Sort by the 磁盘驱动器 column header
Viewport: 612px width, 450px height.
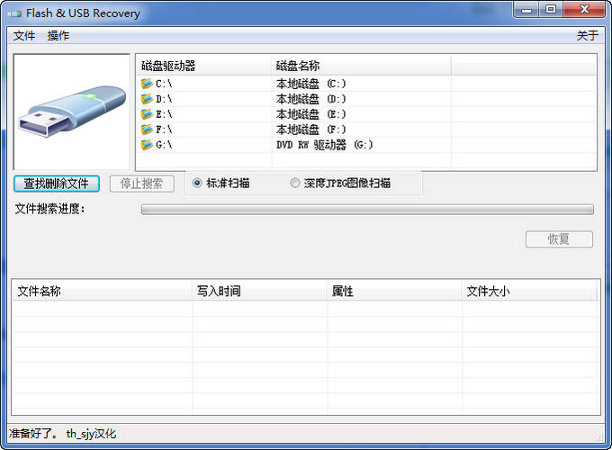point(203,66)
